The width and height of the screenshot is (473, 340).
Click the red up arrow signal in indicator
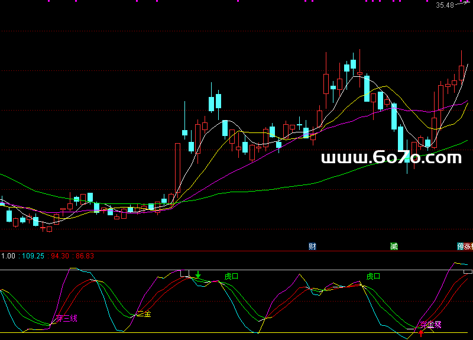click(x=421, y=333)
